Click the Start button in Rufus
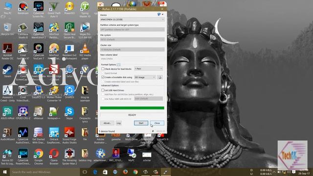 pyautogui.click(x=141, y=123)
